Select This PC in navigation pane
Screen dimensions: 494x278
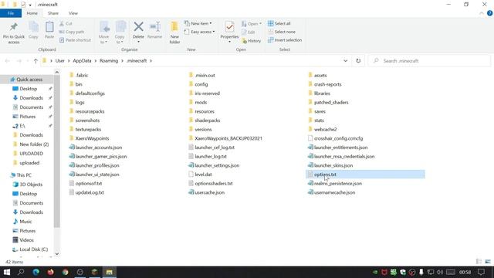24,175
